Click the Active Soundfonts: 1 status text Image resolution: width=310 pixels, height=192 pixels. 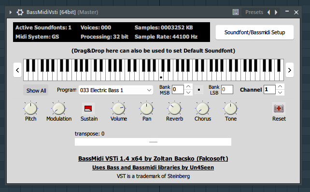[43, 27]
